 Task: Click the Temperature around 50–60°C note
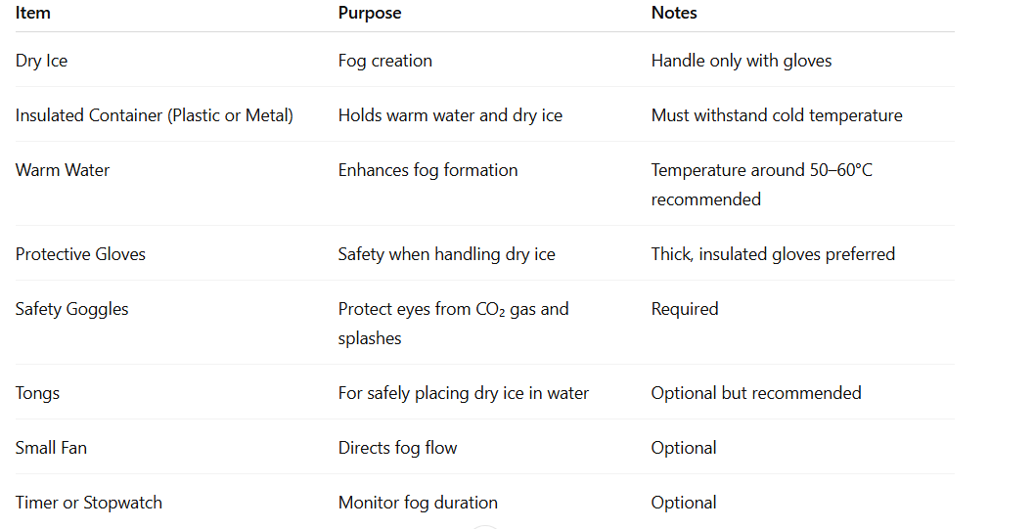point(762,171)
